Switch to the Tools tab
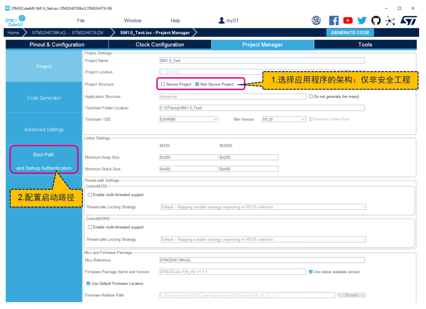Screen dimensions: 426x309 click(365, 45)
